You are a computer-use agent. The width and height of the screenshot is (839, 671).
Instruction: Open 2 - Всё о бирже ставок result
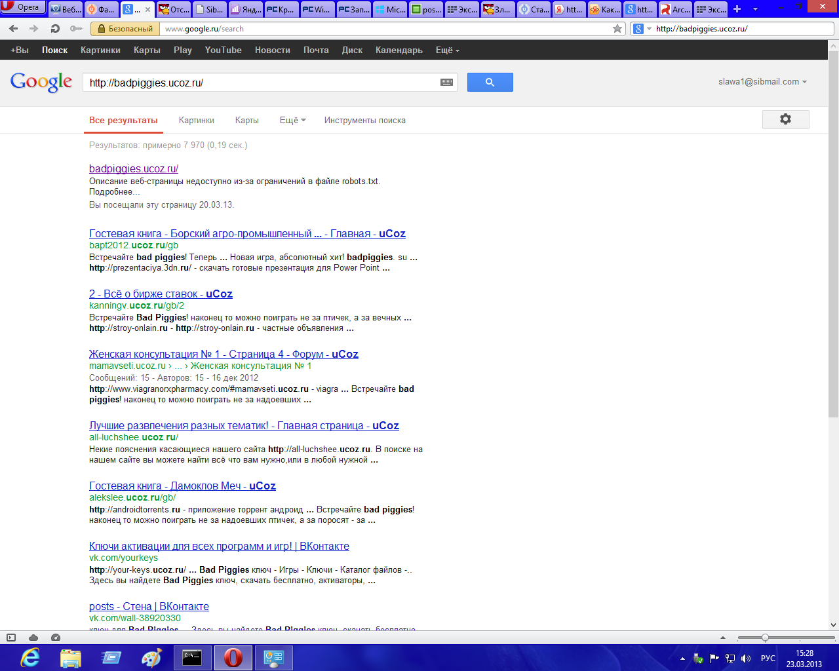(161, 294)
